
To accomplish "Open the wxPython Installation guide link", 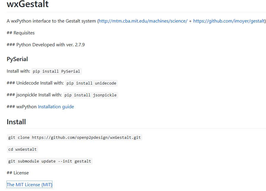I will pyautogui.click(x=56, y=107).
